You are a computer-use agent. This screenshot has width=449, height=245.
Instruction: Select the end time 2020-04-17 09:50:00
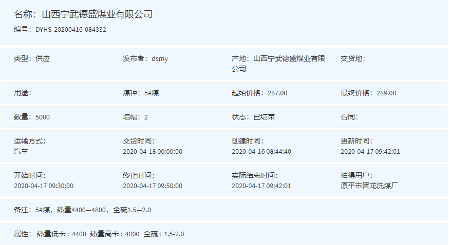[x=153, y=186]
